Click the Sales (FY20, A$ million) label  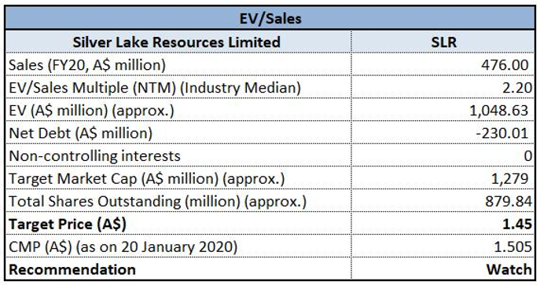coord(87,65)
